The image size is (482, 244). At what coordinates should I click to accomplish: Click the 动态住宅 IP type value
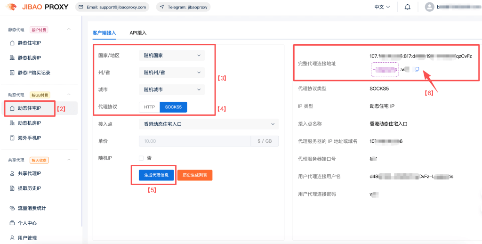tap(382, 106)
